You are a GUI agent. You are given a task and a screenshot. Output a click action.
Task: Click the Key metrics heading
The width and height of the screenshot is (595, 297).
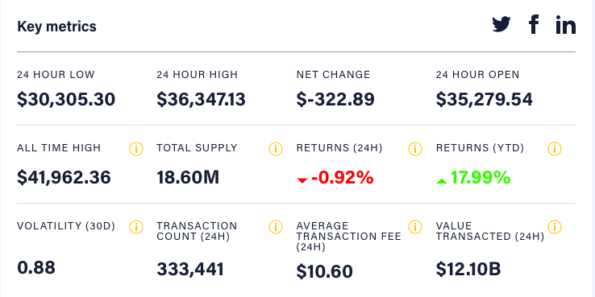(x=57, y=27)
